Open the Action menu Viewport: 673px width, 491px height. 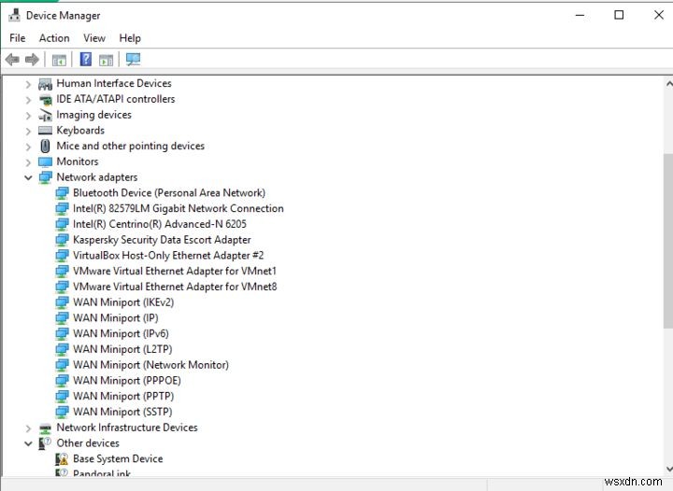click(54, 38)
